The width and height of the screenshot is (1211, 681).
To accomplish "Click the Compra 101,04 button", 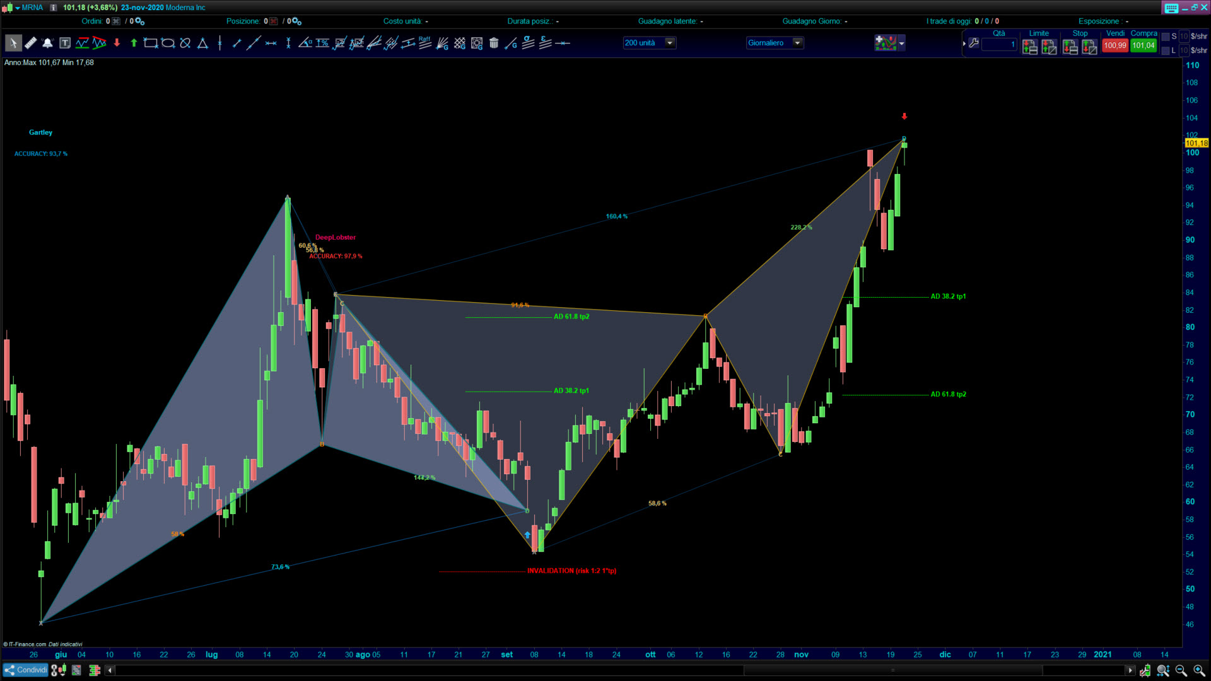I will click(x=1143, y=45).
